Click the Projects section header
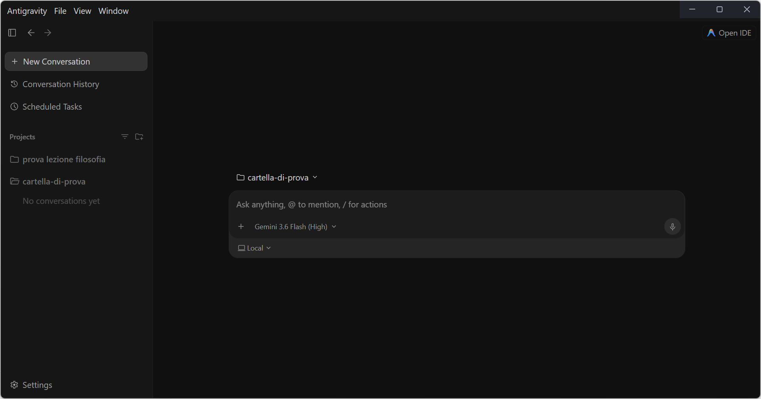This screenshot has width=761, height=399. pos(22,137)
